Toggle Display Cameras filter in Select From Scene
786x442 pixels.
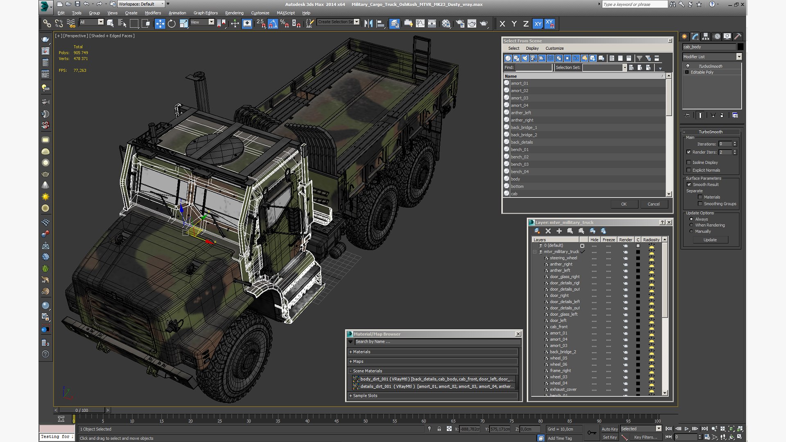[533, 58]
